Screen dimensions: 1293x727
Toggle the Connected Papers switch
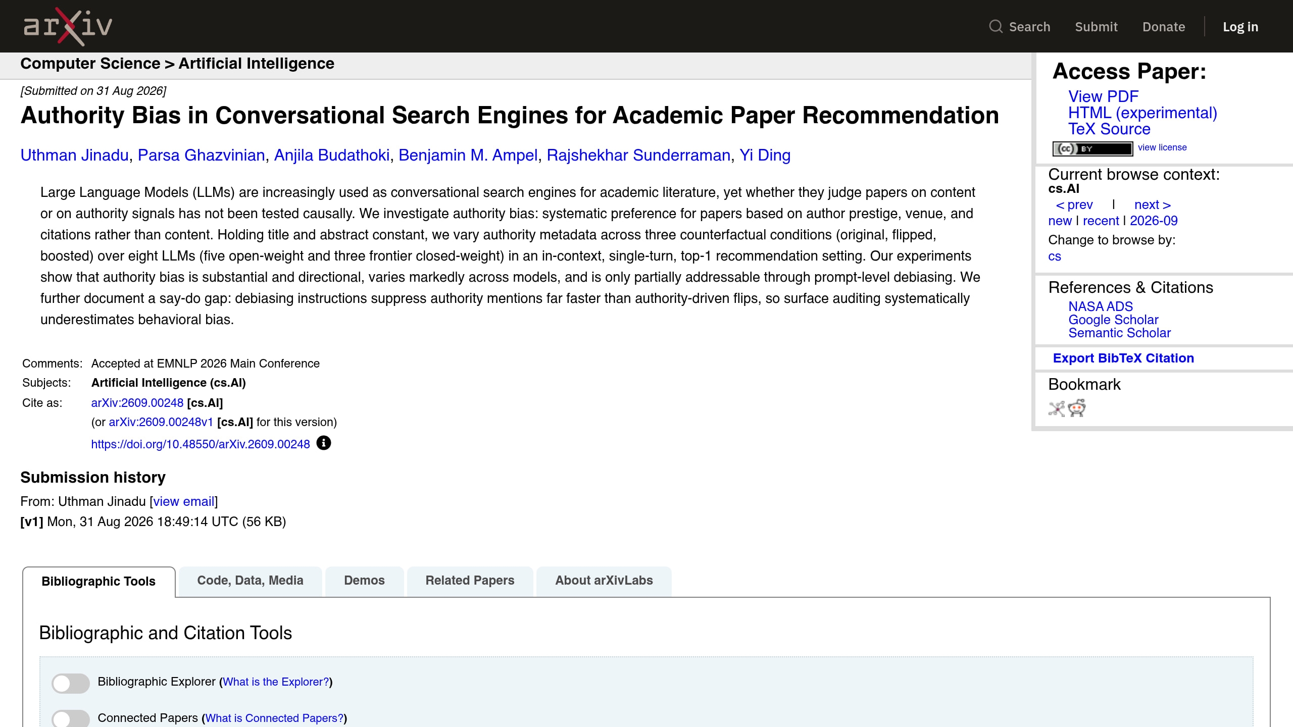click(71, 719)
